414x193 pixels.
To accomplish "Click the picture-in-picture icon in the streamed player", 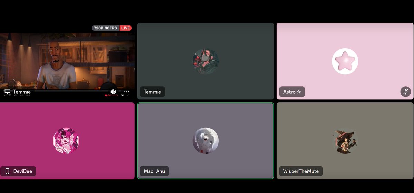I will pos(122,95).
